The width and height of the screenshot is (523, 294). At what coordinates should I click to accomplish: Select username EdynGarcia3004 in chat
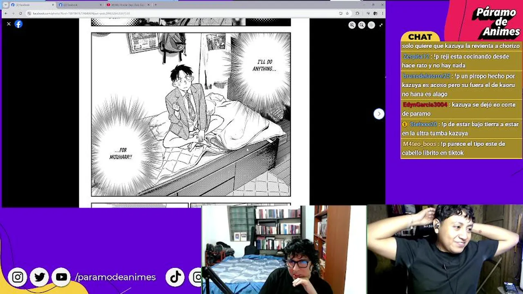coord(425,105)
